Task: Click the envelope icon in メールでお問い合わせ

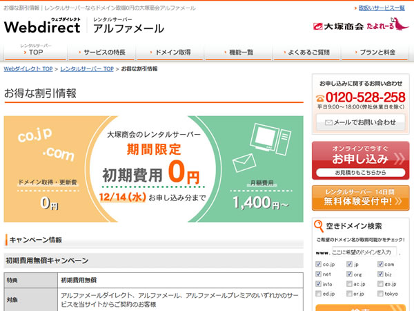Action: tap(328, 122)
